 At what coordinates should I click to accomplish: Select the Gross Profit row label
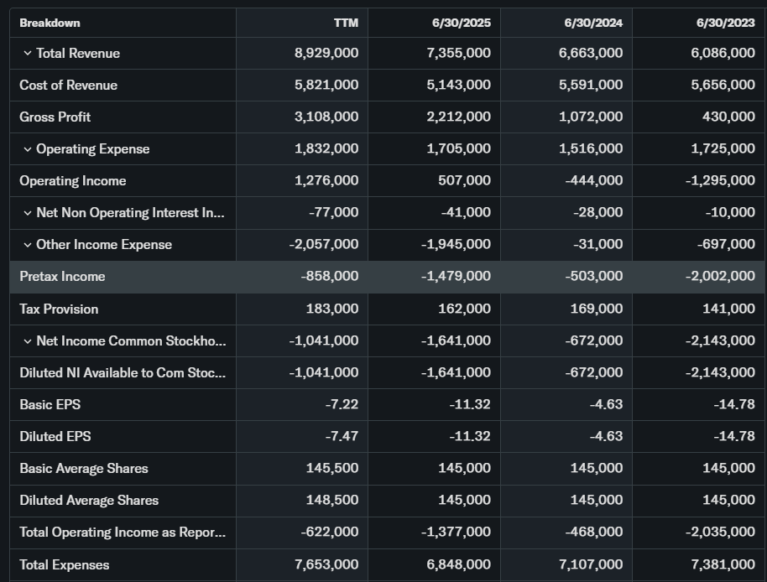[x=55, y=117]
